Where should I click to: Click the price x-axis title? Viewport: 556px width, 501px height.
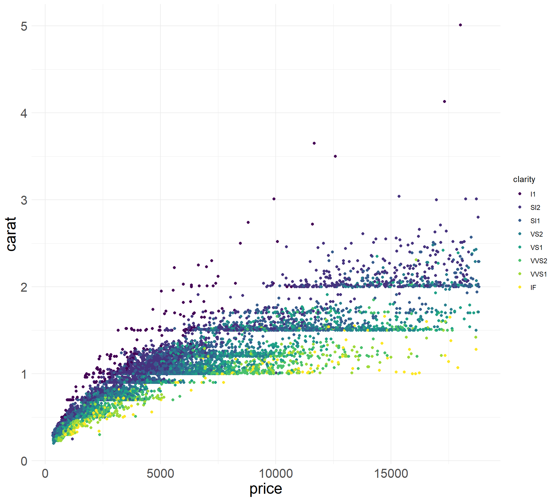pos(266,489)
